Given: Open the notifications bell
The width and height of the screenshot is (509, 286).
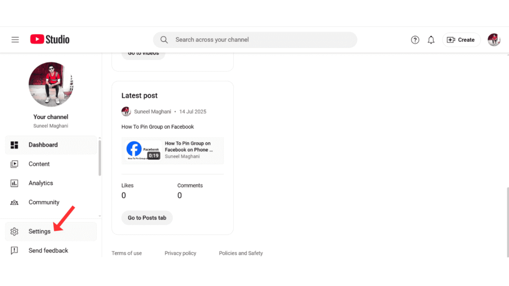Looking at the screenshot, I should click(431, 40).
